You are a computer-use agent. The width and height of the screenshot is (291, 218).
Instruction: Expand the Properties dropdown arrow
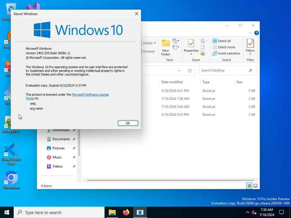coord(191,54)
